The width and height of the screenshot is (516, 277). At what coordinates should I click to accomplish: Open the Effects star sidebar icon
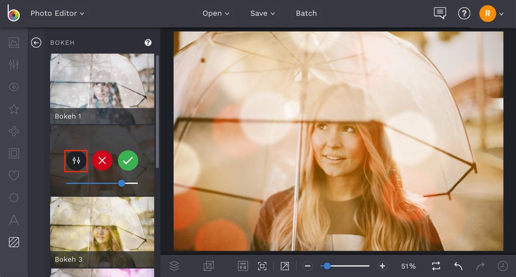14,109
